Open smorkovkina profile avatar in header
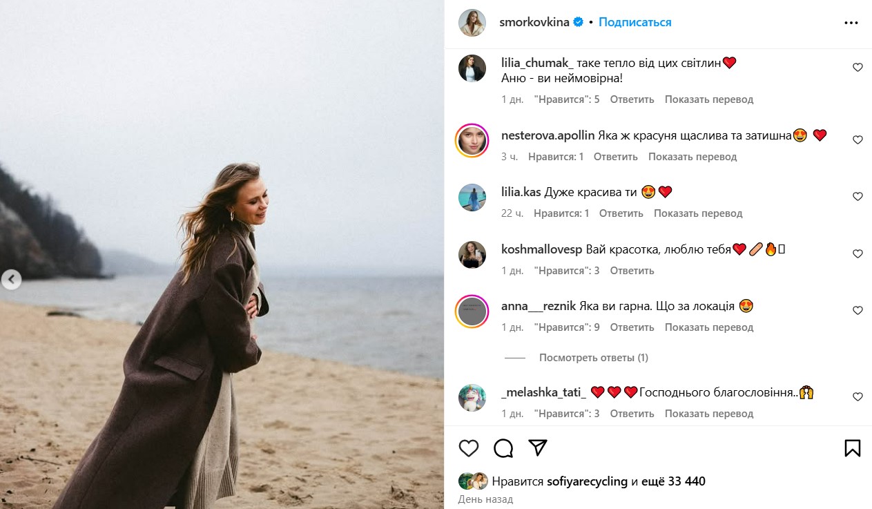Image resolution: width=872 pixels, height=509 pixels. tap(472, 23)
